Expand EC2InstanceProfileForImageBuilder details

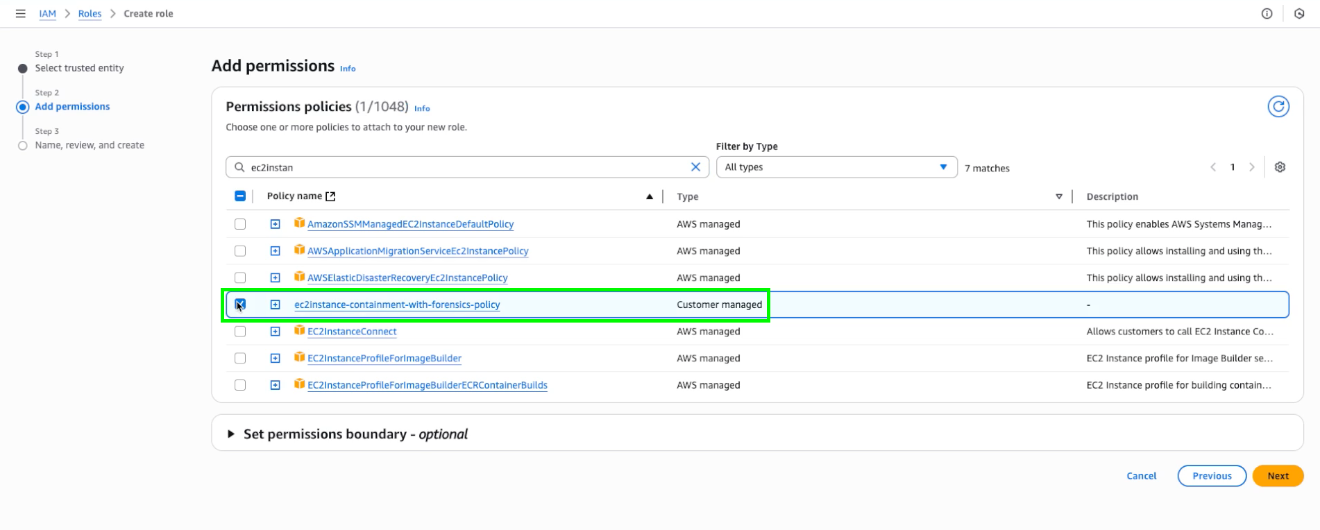pos(276,358)
